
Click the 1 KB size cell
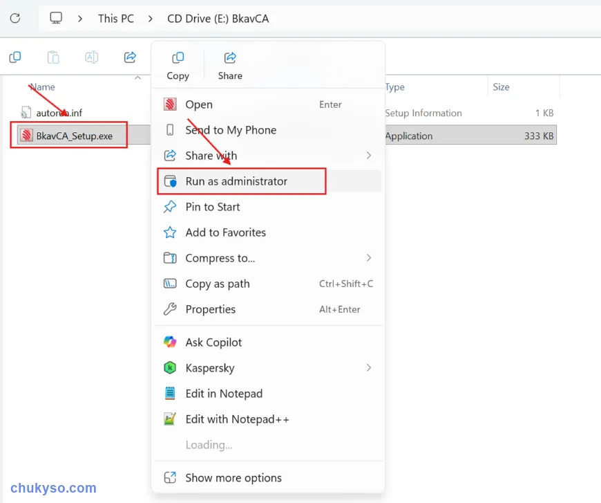click(x=544, y=113)
